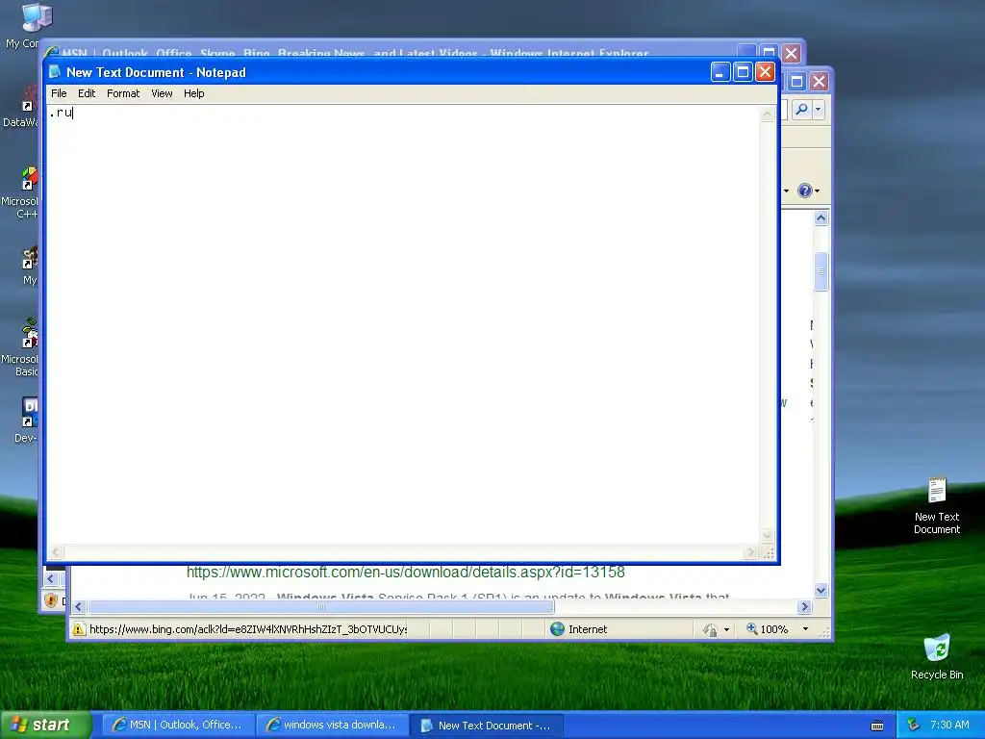Click the 100% zoom level button
The width and height of the screenshot is (985, 739).
(767, 629)
